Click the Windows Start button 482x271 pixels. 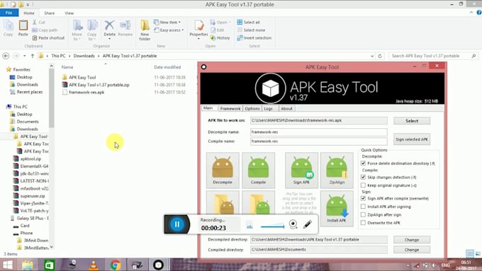pos(7,265)
